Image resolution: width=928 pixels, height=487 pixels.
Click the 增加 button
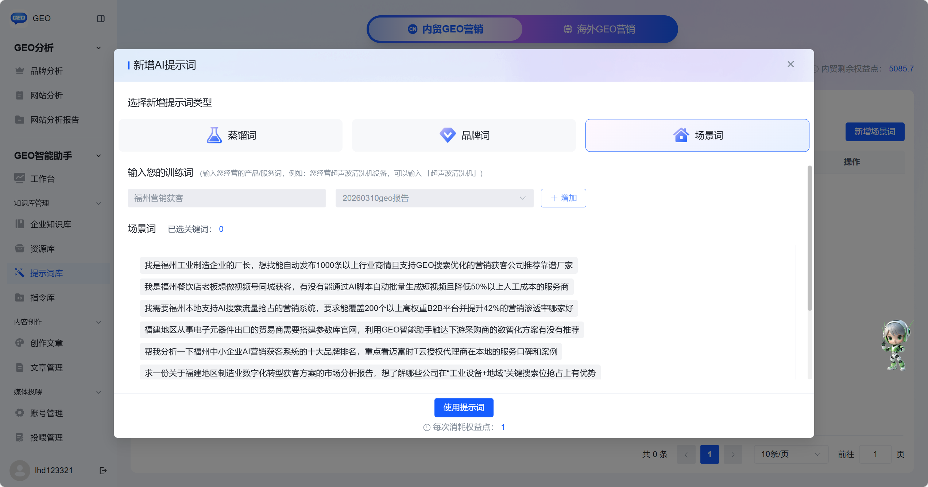tap(563, 198)
